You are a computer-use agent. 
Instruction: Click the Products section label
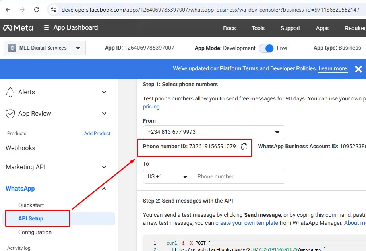[17, 133]
